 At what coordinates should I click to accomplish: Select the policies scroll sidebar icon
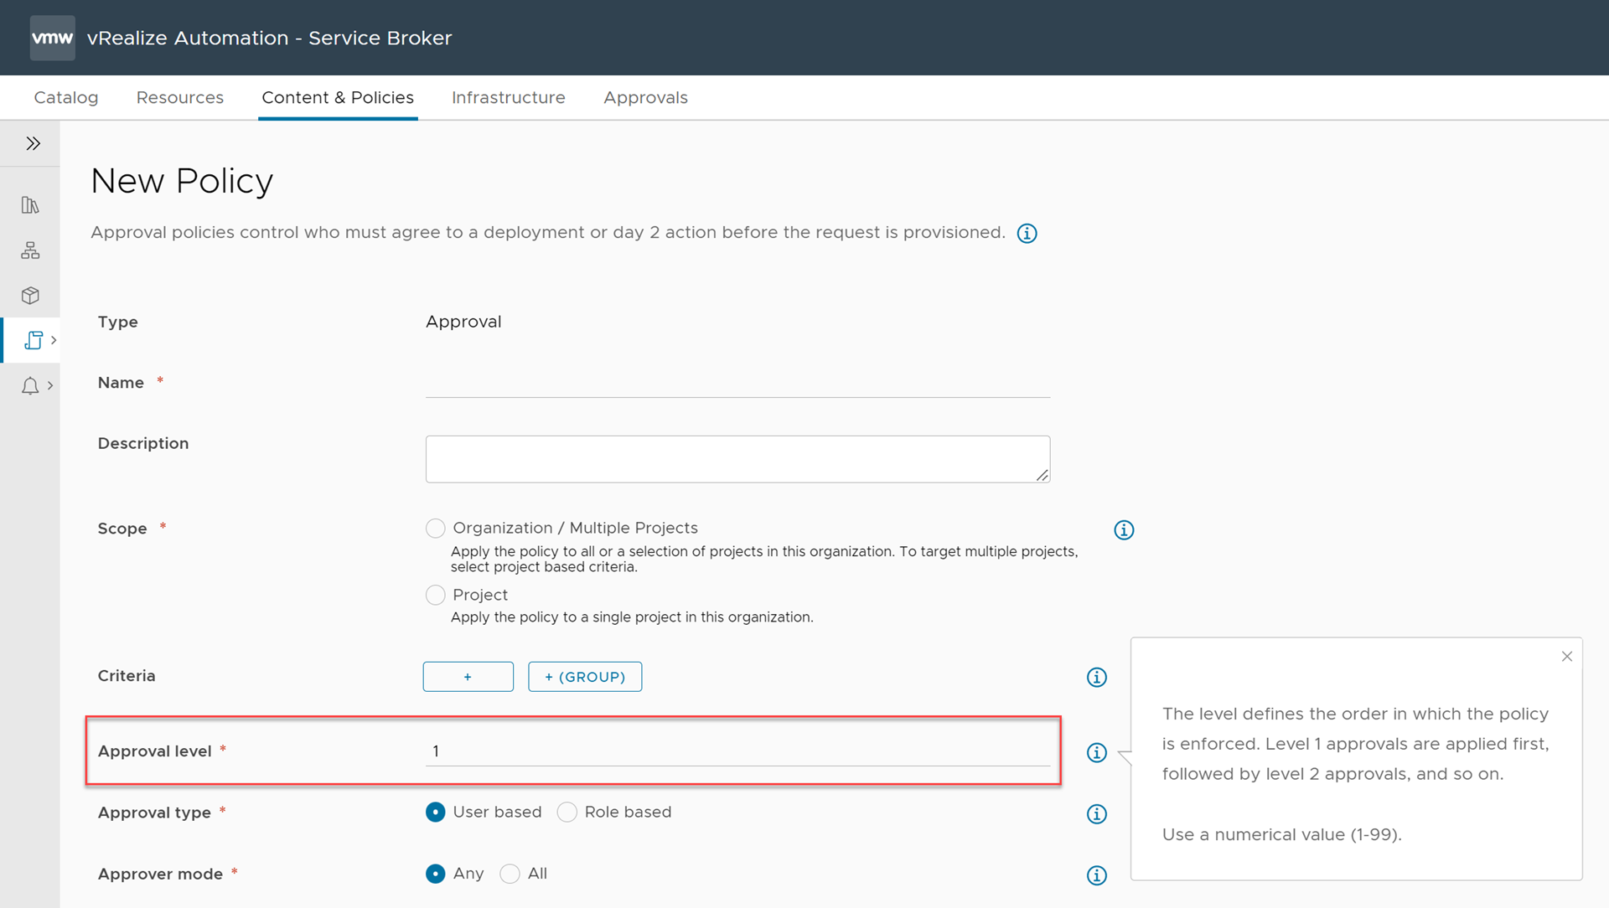pos(33,340)
